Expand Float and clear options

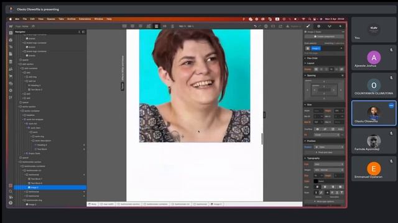click(x=324, y=152)
